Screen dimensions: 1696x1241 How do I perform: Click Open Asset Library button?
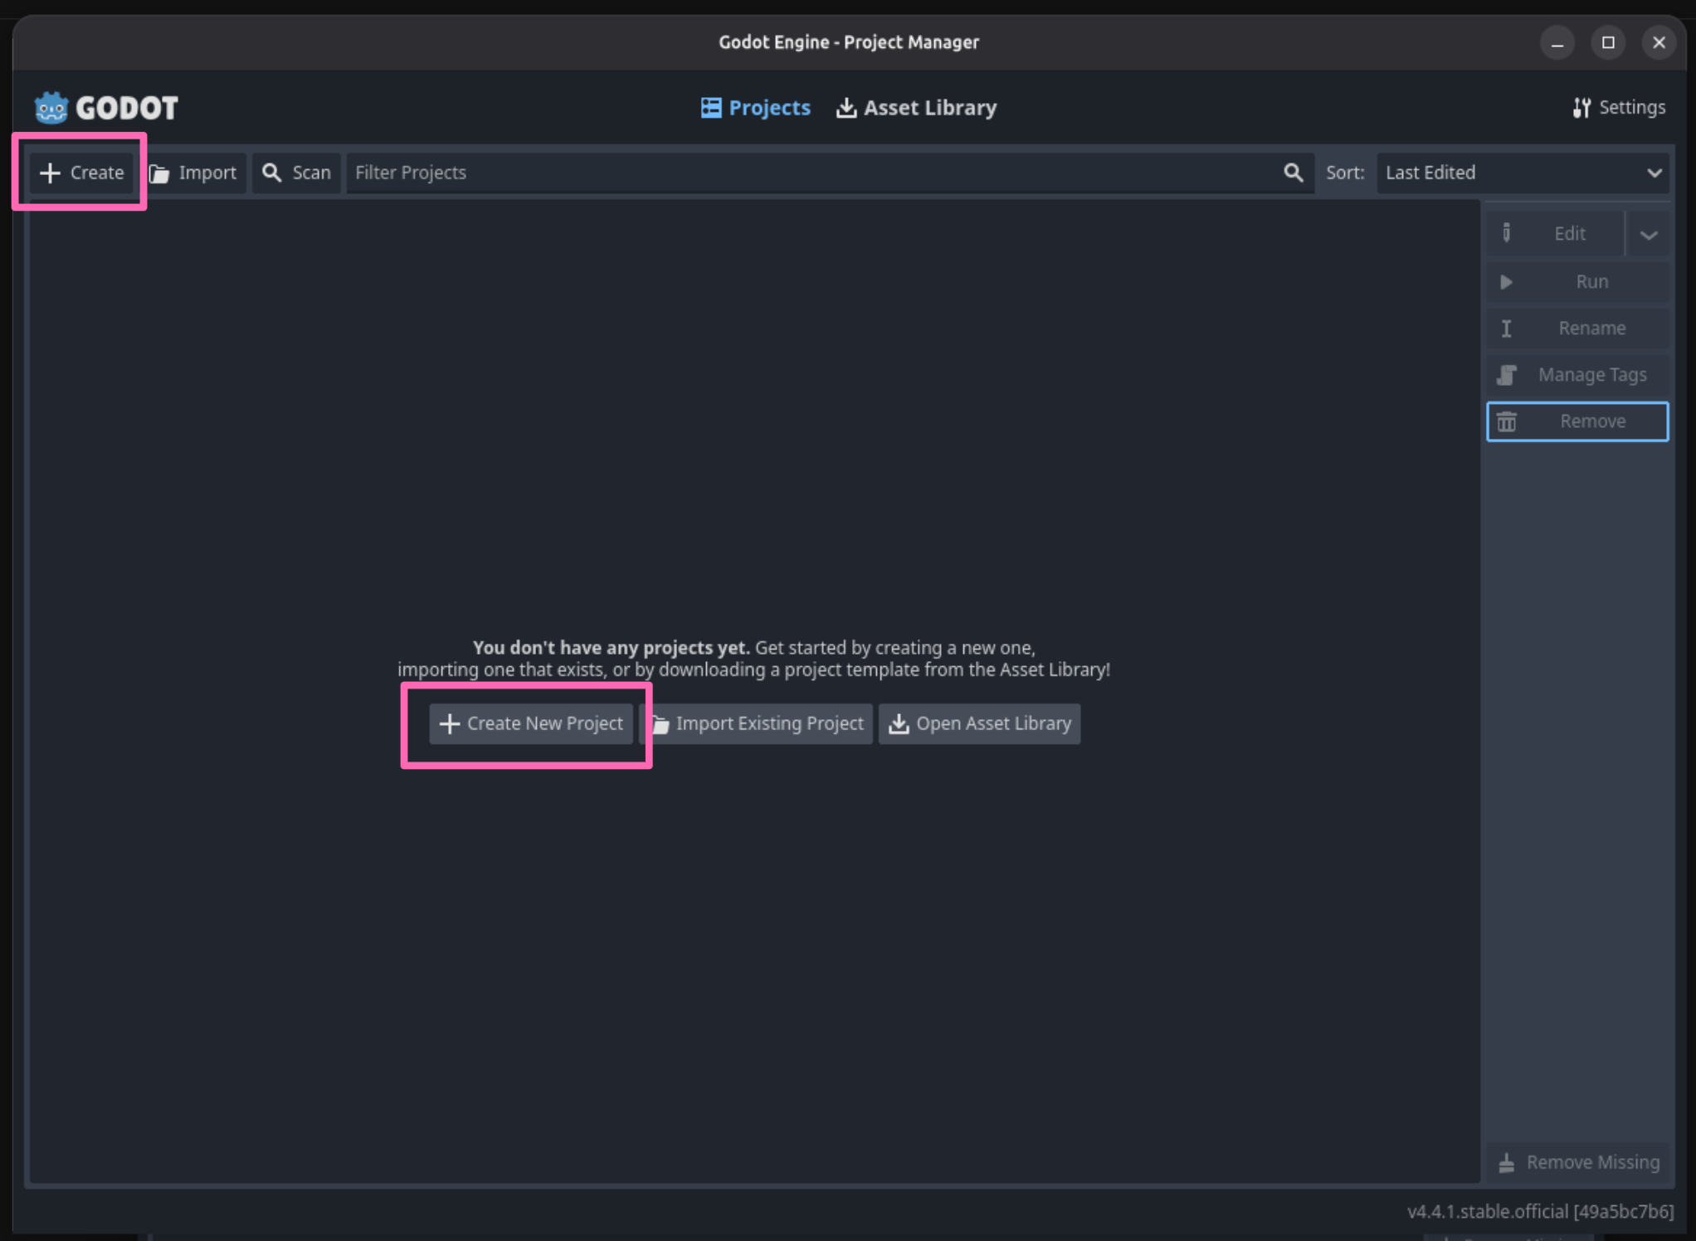click(x=979, y=723)
